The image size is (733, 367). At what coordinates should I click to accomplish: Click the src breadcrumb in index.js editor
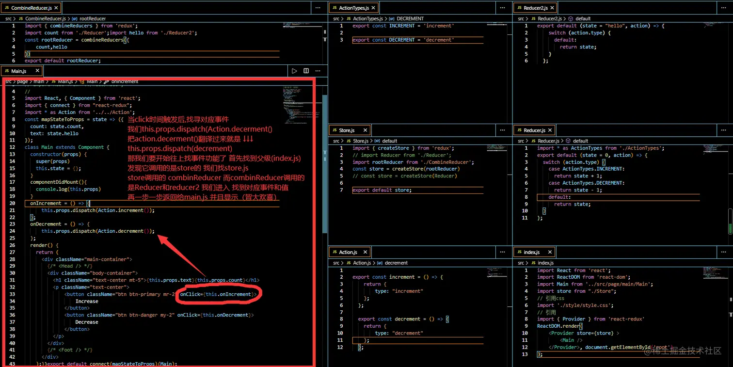click(x=521, y=263)
